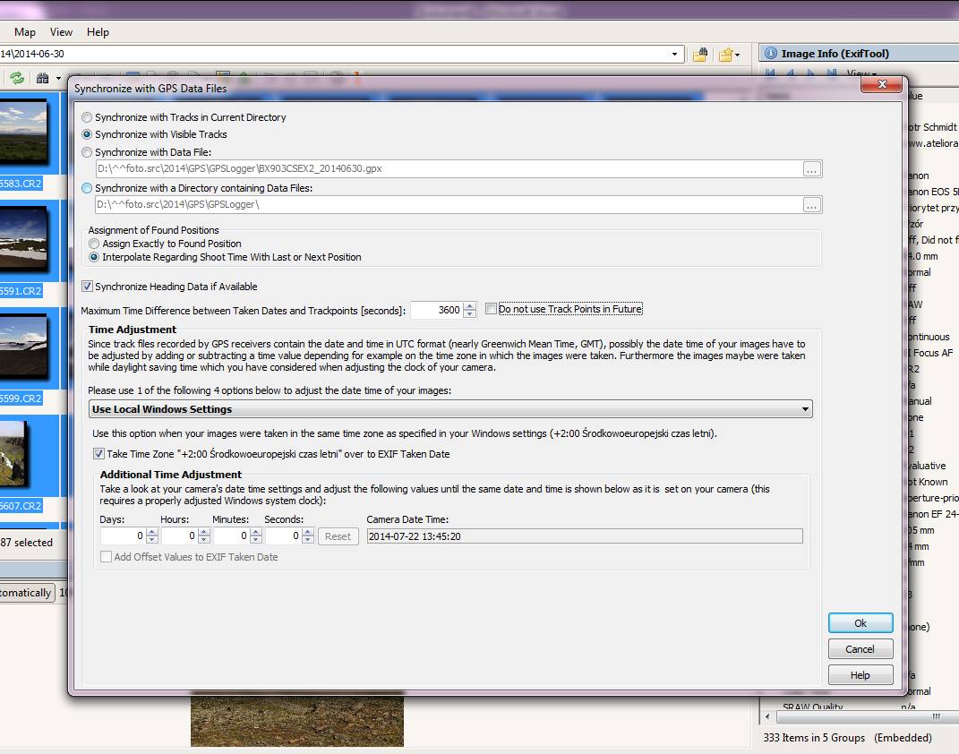Open the Help menu
This screenshot has width=959, height=754.
point(98,32)
